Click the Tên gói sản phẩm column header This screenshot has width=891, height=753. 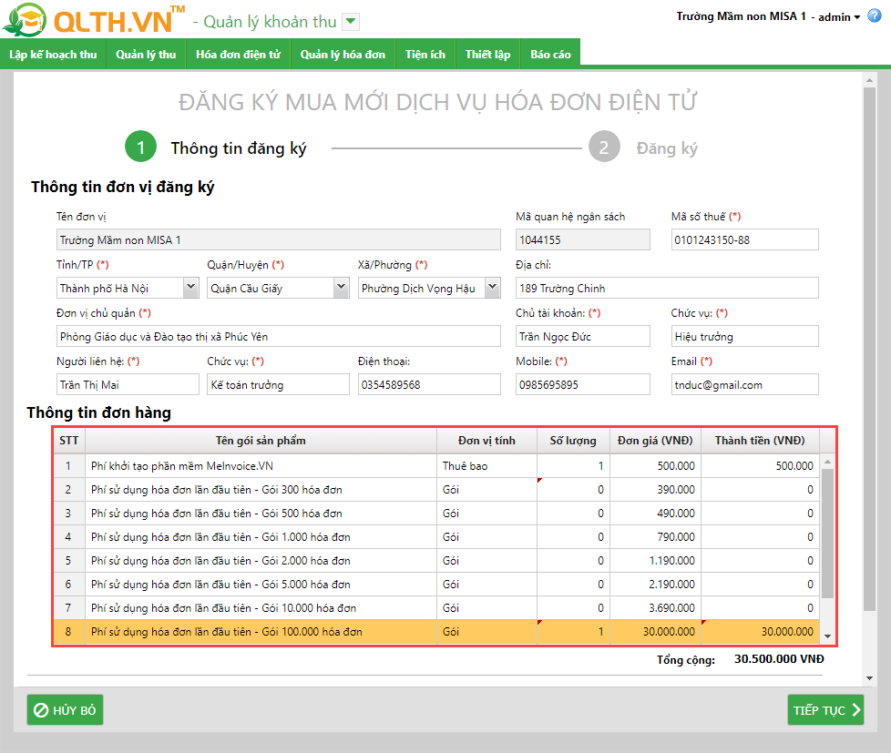pos(261,441)
